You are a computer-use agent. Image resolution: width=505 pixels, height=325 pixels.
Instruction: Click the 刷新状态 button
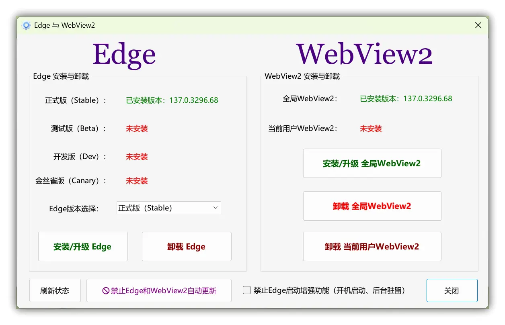pyautogui.click(x=55, y=290)
